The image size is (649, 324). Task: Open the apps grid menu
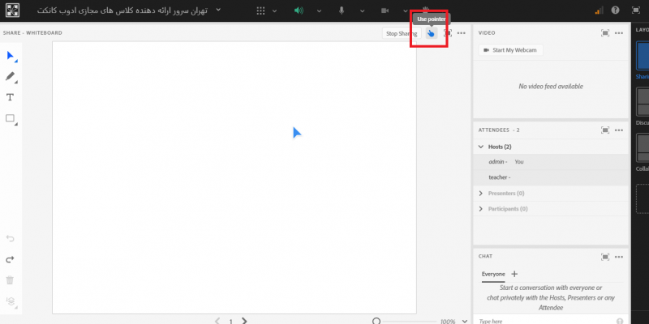click(260, 11)
